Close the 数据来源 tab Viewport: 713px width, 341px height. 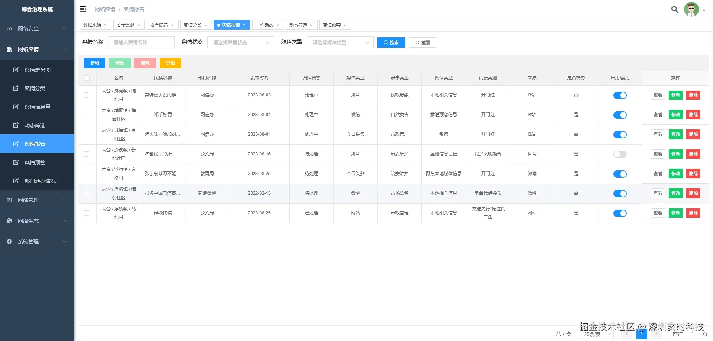tap(105, 25)
